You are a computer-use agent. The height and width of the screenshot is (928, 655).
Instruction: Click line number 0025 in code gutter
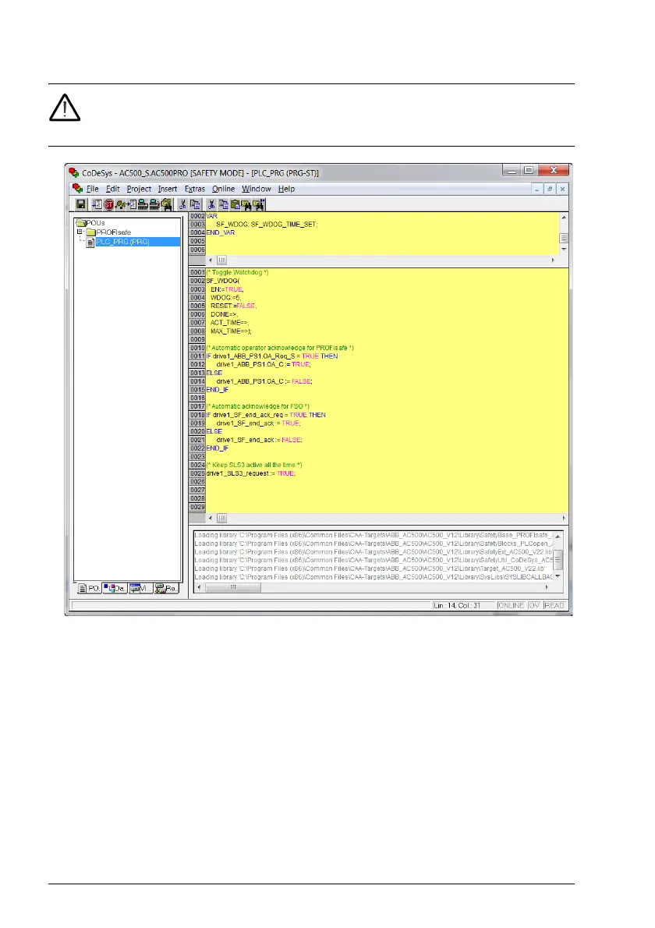pos(197,473)
